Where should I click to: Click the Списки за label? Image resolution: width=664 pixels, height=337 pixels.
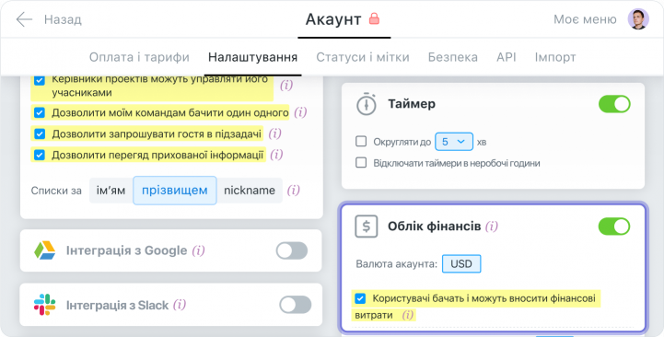click(x=56, y=191)
